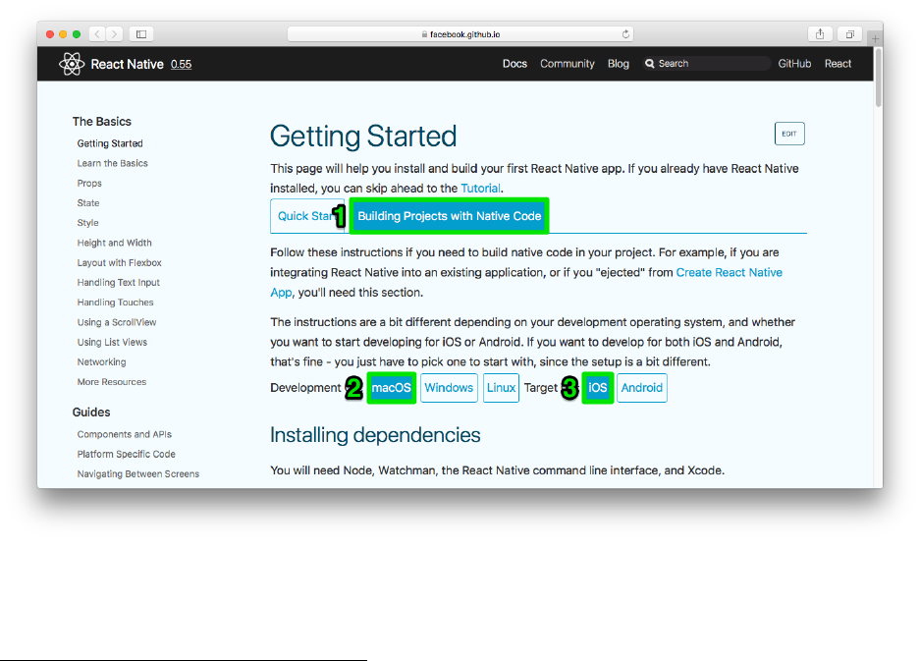Screen dimensions: 920x661
Task: Open Using a ScrollView sidebar item
Action: pyautogui.click(x=117, y=322)
